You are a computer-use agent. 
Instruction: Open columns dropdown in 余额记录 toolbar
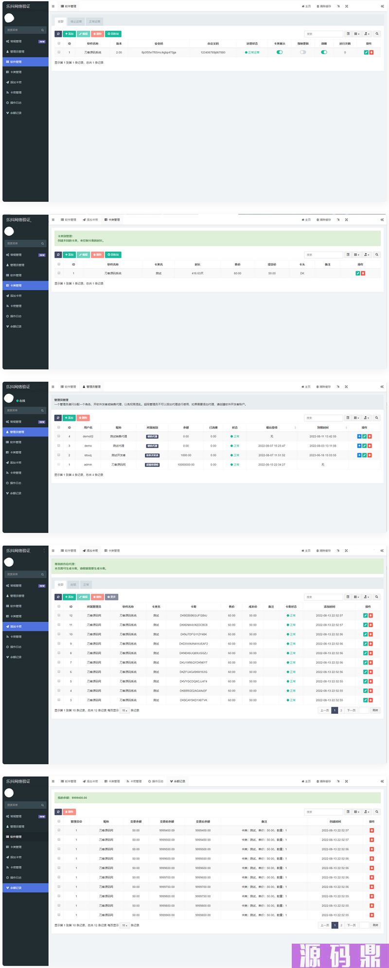[x=357, y=812]
